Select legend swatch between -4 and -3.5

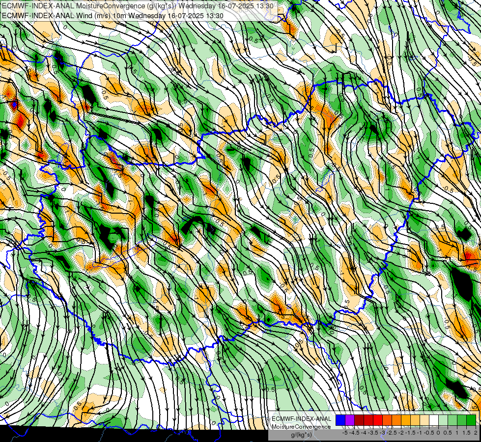coord(368,420)
